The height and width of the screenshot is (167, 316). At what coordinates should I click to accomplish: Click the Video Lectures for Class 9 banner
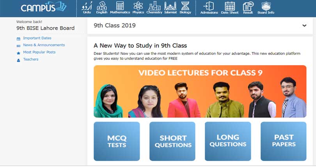[200, 91]
